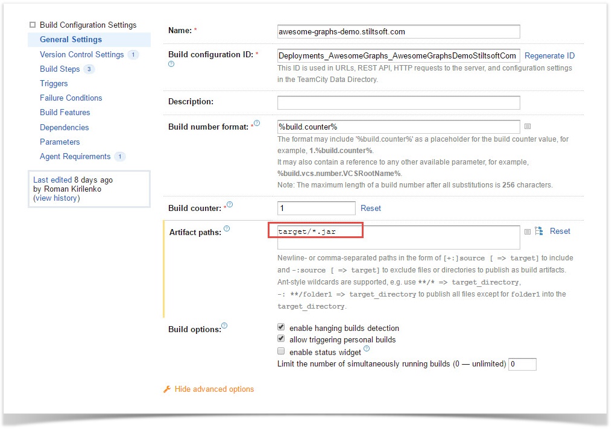Screen dimensions: 615x431
Task: Hide advanced options
Action: tap(214, 389)
